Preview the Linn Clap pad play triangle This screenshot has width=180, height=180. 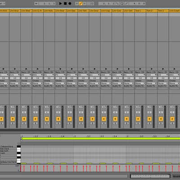click(106, 69)
